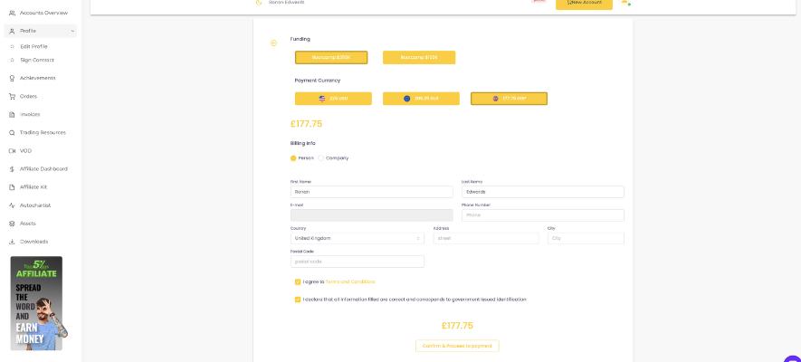Click the Achievements medal icon
Viewport: 801px width, 362px height.
[x=12, y=78]
